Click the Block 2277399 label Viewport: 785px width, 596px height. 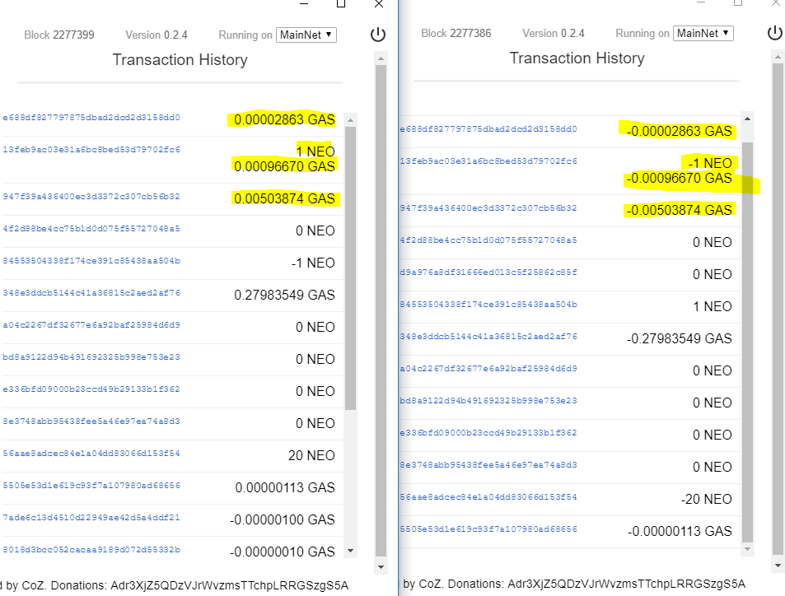(x=58, y=34)
